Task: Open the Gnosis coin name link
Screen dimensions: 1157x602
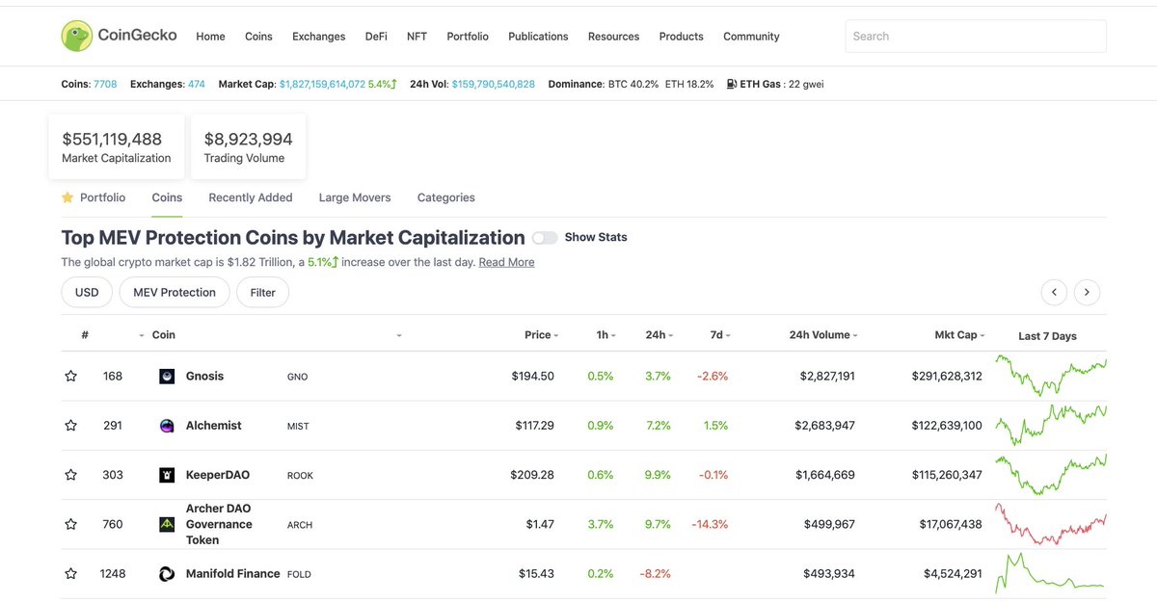Action: [204, 377]
